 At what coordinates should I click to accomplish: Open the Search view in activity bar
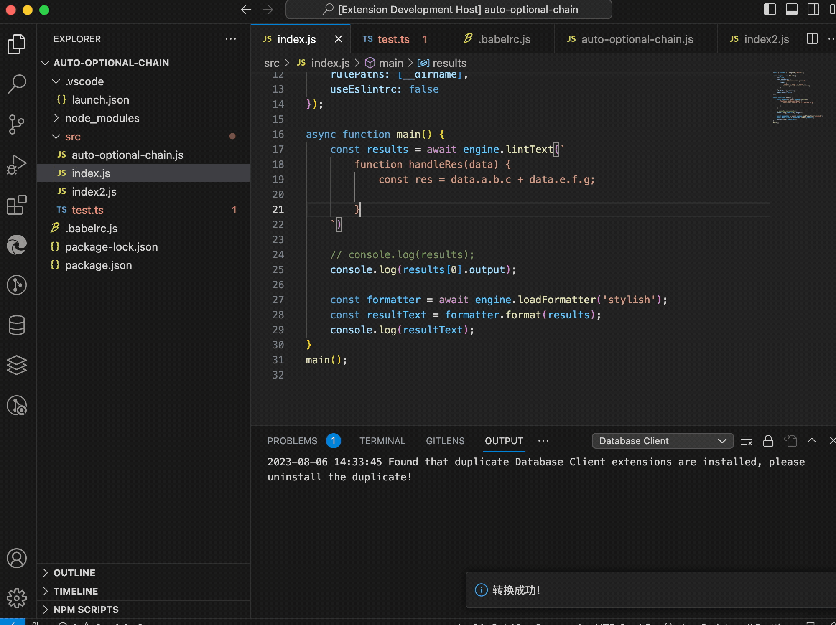[17, 84]
